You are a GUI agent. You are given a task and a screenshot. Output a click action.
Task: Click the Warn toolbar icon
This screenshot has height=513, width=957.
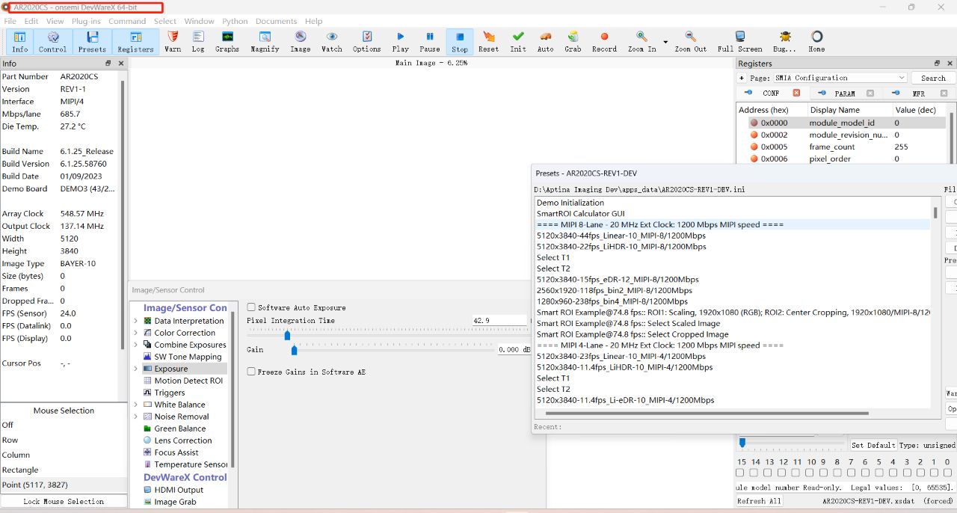click(173, 41)
